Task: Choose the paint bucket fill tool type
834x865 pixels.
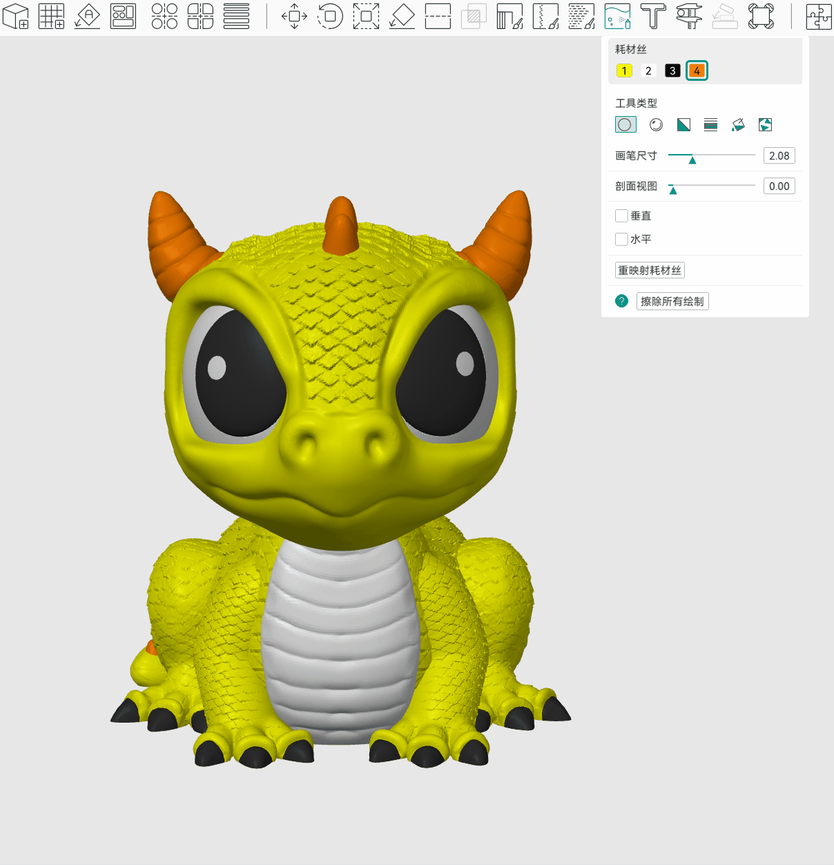Action: tap(738, 125)
